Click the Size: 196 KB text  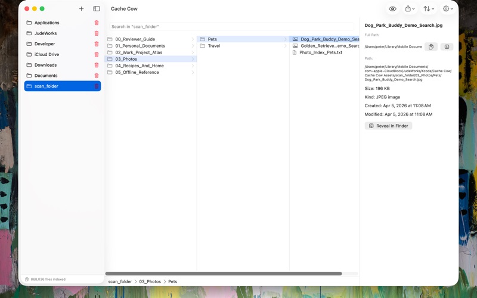(x=377, y=88)
